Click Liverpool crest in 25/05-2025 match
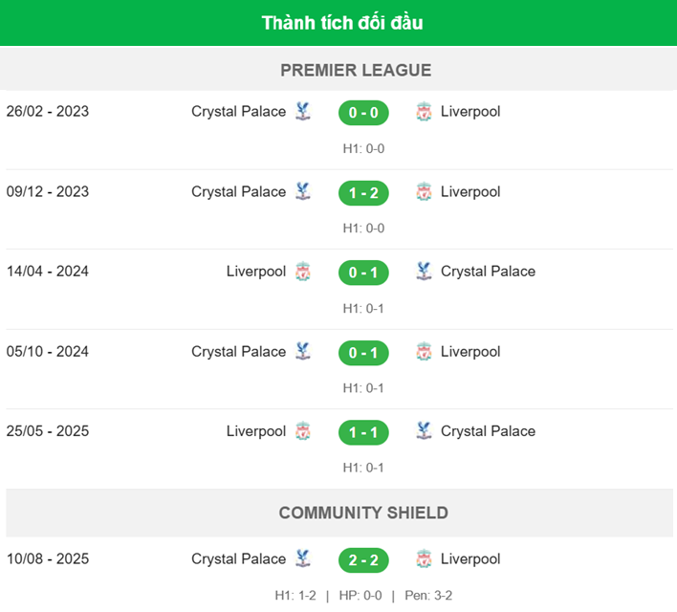Screen dimensions: 677x612 pos(303,431)
